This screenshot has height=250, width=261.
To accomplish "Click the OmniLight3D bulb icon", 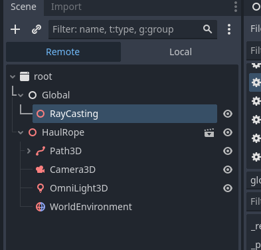I will click(x=41, y=188).
